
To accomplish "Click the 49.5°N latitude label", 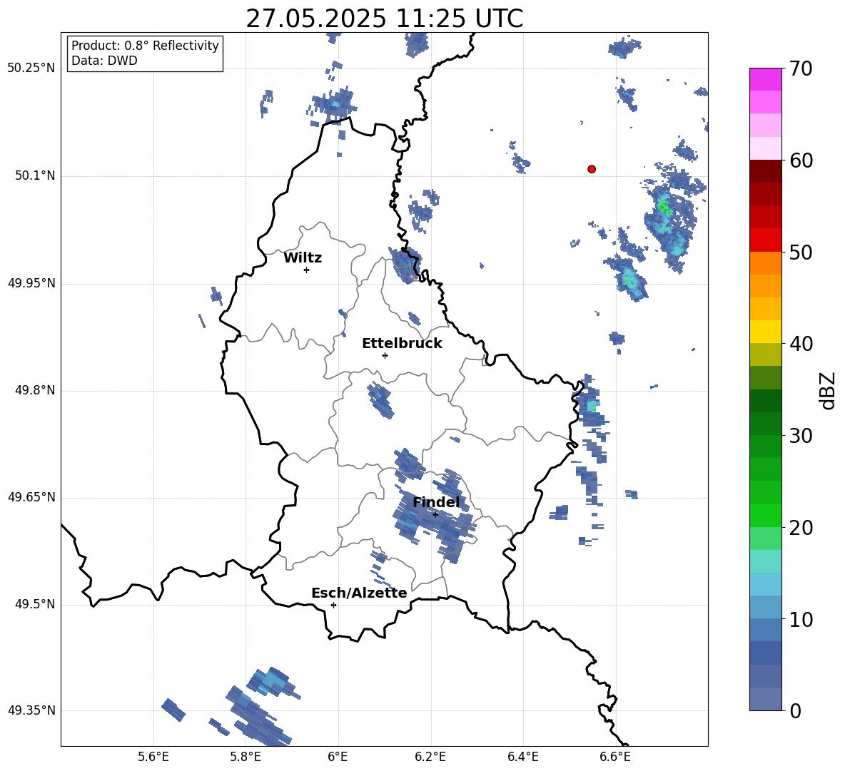I will pos(35,605).
